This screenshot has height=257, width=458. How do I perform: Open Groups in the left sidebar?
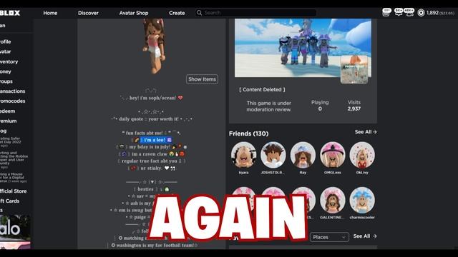[x=6, y=81]
